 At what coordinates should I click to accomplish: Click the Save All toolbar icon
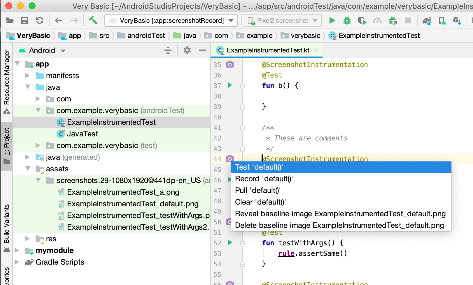(x=24, y=20)
